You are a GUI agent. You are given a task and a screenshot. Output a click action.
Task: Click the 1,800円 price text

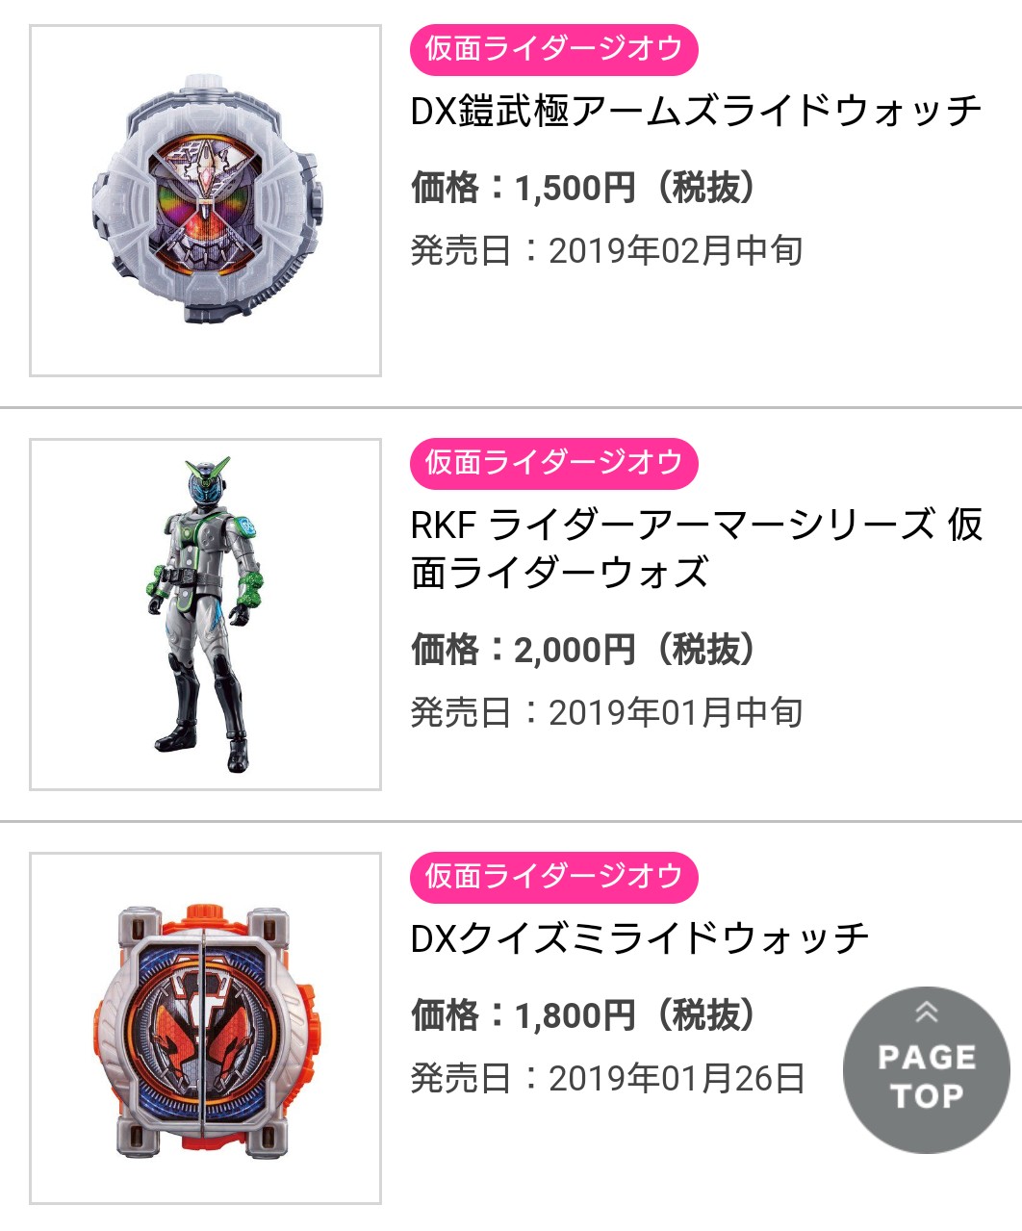coord(575,1015)
